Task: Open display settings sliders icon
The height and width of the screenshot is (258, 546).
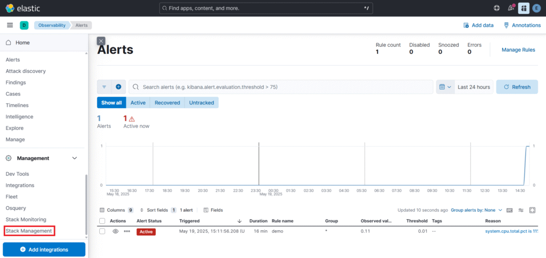Action: coord(521,210)
